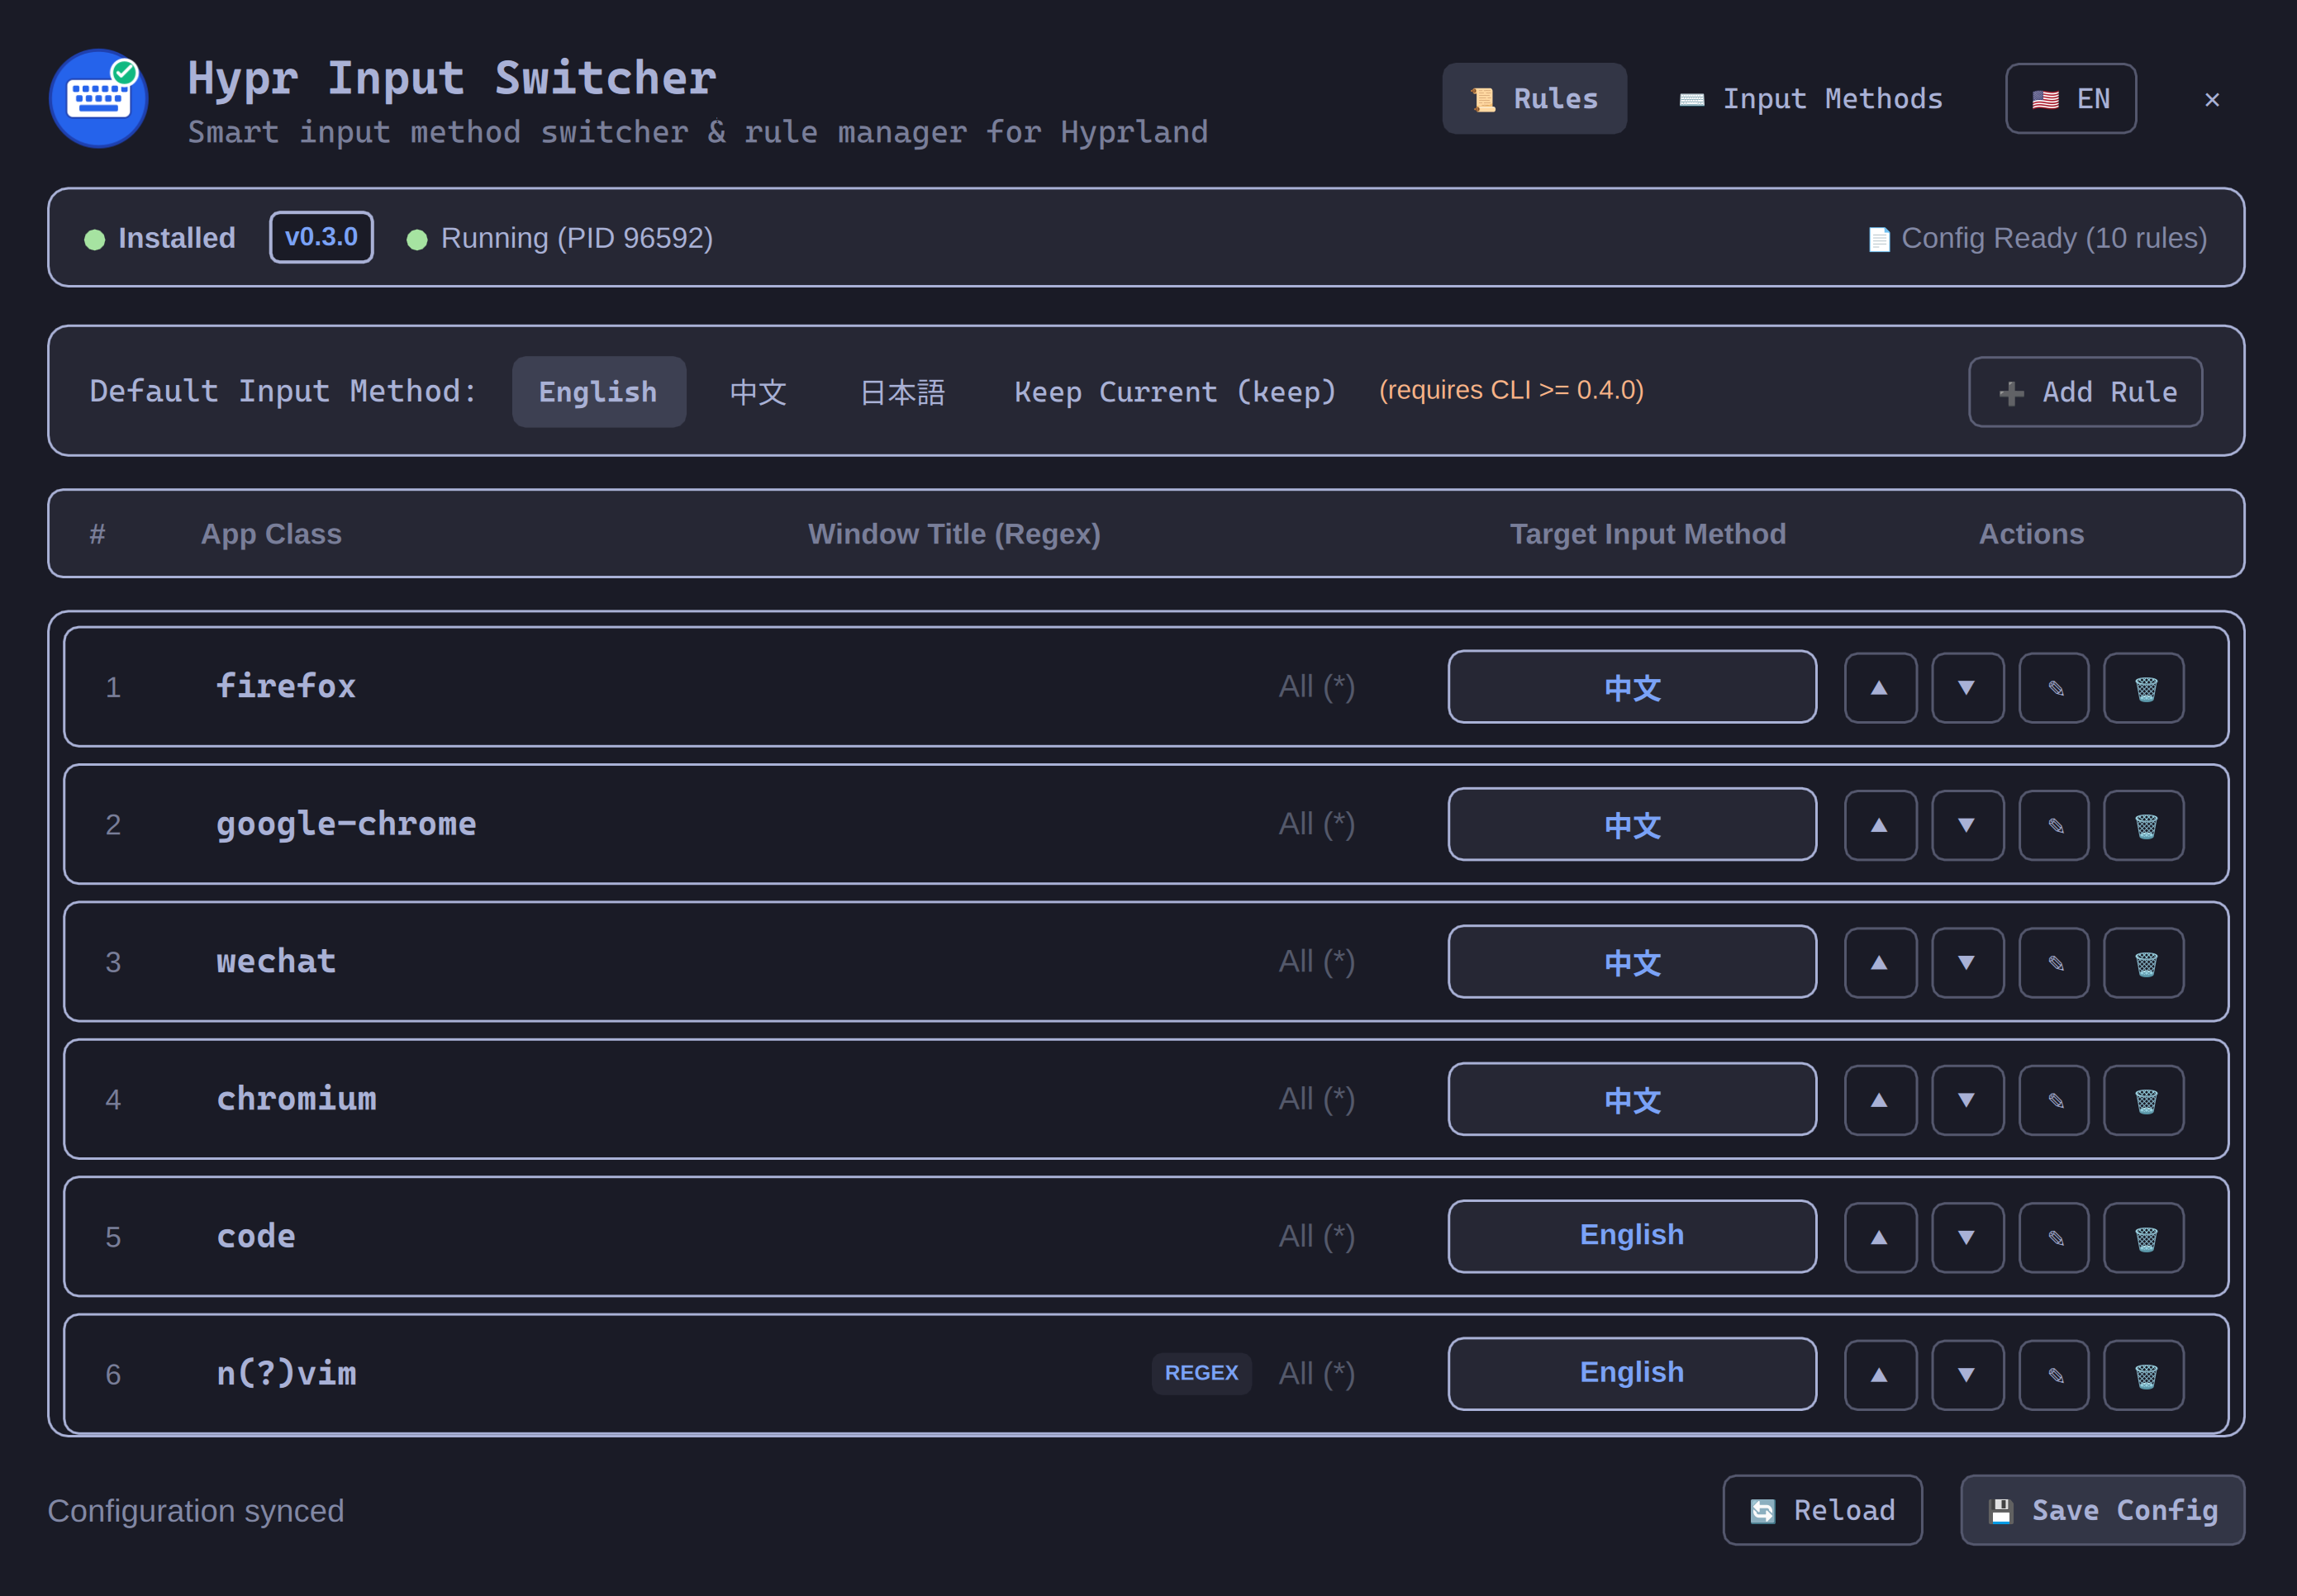
Task: Edit the n(?)vim rule
Action: [2054, 1375]
